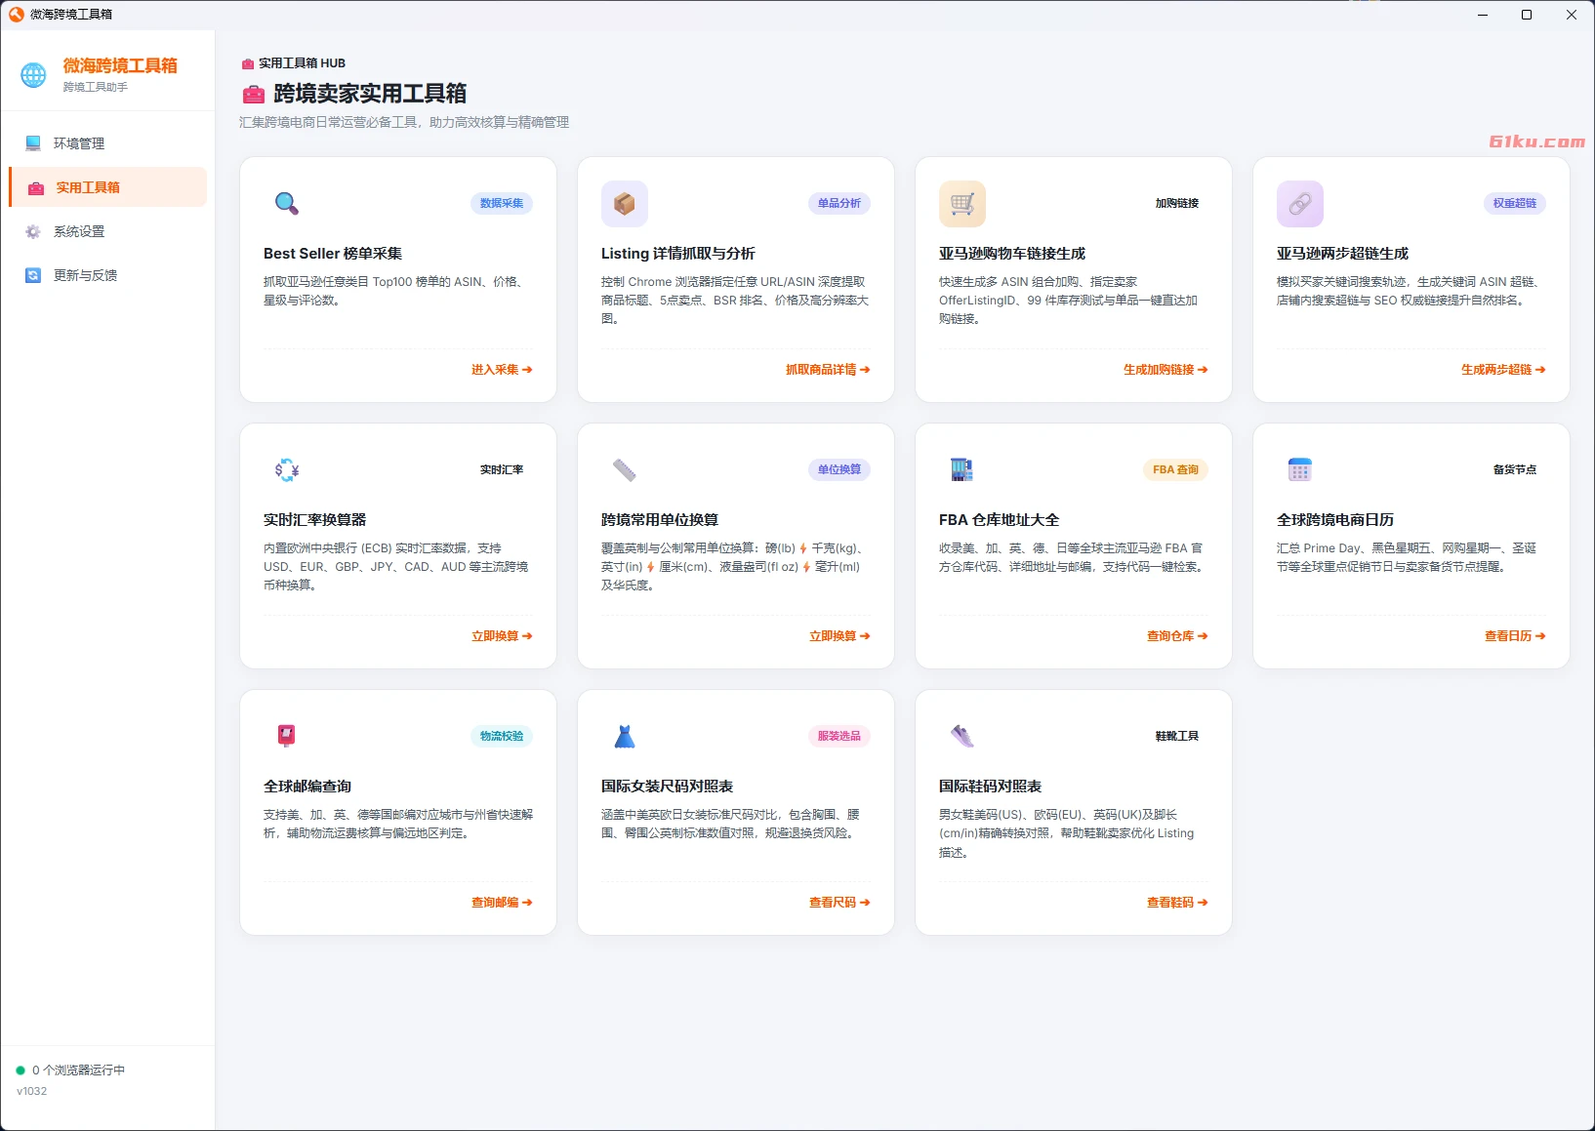Click the 查看鞋码 link

tap(1177, 903)
